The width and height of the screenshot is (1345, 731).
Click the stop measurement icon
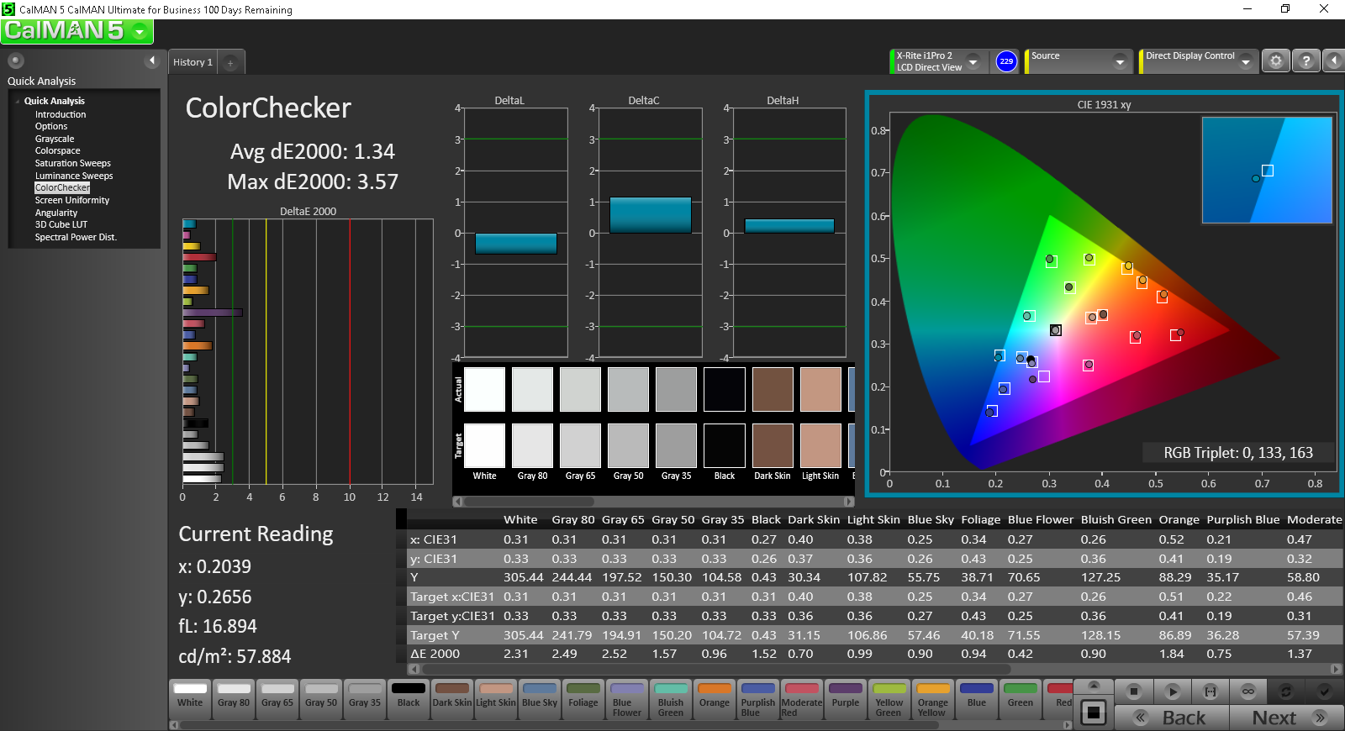tap(1134, 692)
